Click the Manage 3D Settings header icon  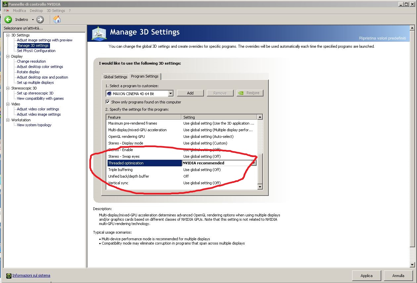click(x=99, y=33)
